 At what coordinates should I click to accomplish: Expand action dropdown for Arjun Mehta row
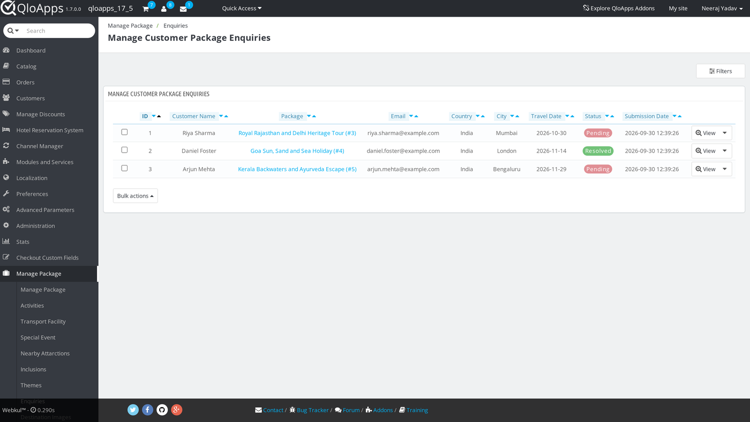pos(725,169)
